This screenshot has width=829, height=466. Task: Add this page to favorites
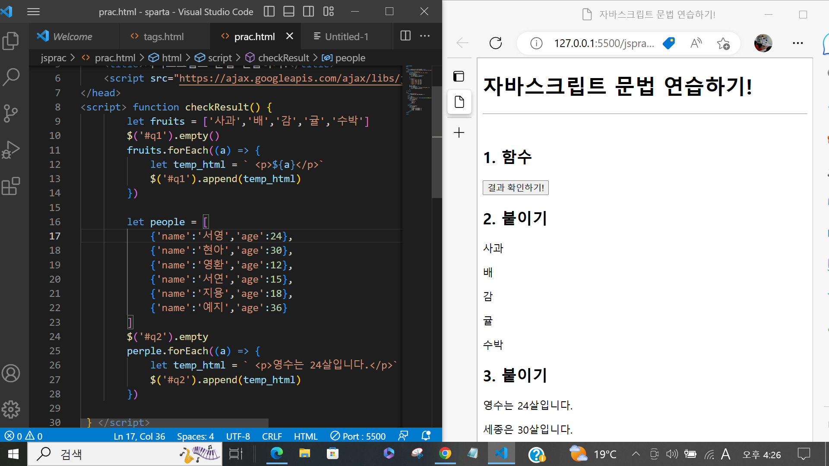[x=723, y=43]
